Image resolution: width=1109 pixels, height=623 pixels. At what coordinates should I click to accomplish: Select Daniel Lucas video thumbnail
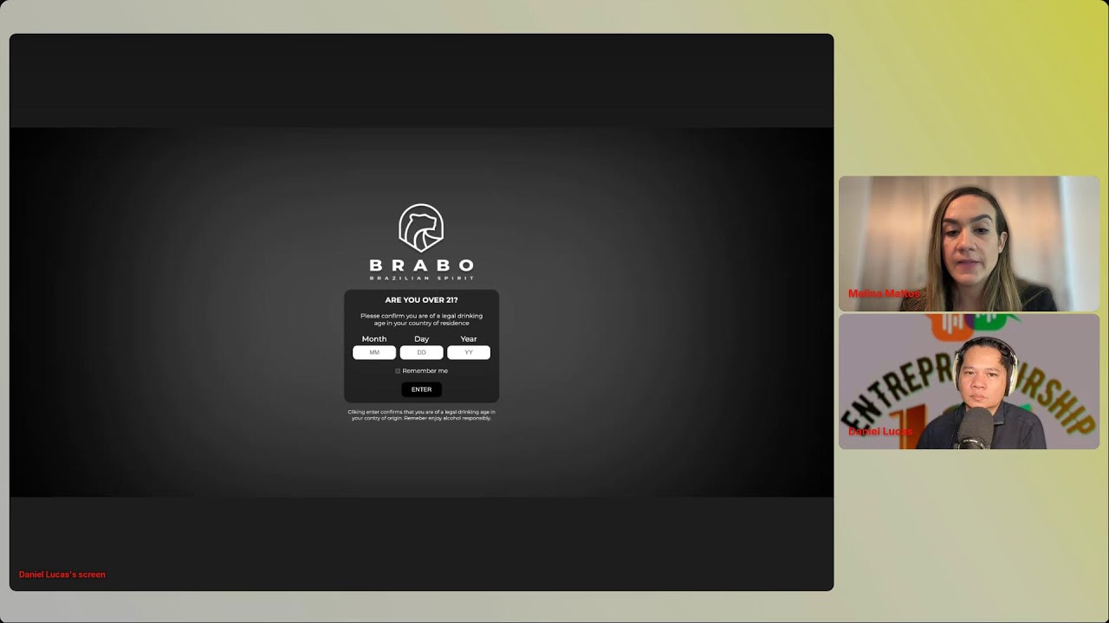(969, 382)
